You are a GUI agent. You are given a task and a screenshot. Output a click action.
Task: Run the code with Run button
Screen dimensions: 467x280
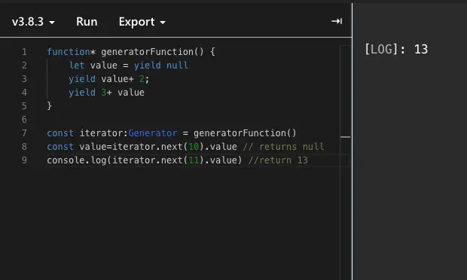87,22
